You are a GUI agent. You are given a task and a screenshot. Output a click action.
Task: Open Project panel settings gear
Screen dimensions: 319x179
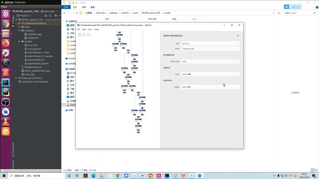click(56, 16)
